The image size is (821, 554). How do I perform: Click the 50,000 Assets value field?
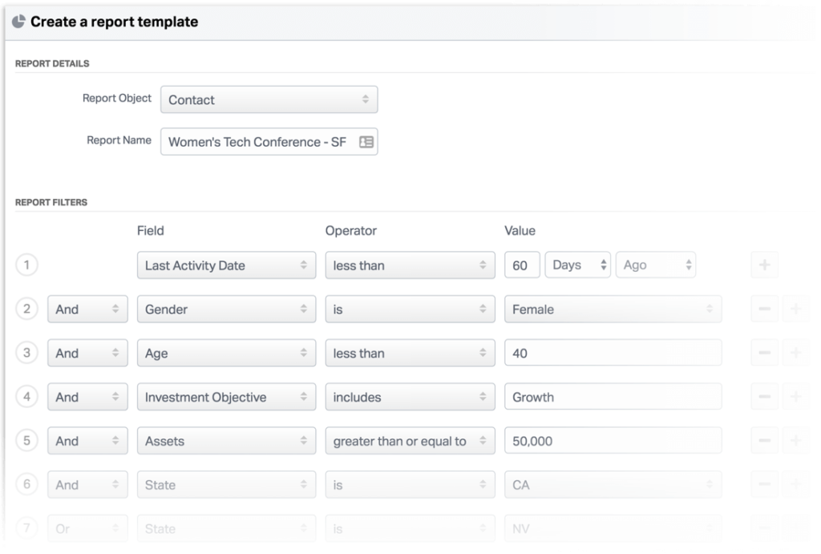click(613, 441)
